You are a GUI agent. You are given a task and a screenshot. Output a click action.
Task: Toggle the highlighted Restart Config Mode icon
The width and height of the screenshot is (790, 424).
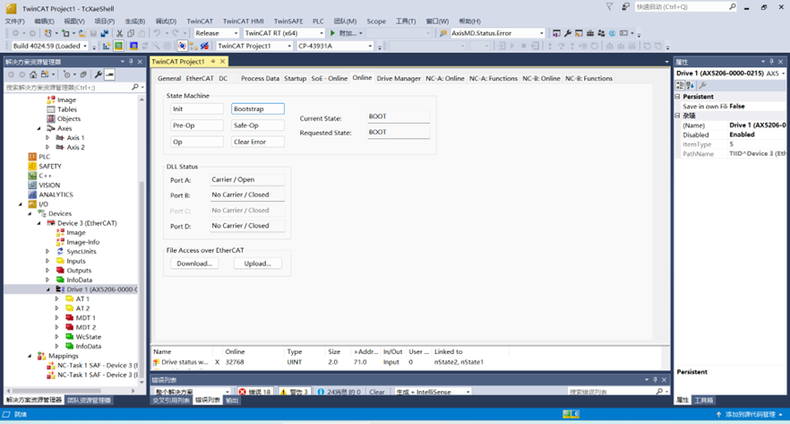(118, 46)
